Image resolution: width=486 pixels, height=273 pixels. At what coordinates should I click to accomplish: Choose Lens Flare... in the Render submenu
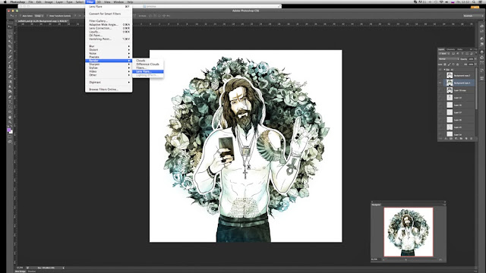(148, 71)
